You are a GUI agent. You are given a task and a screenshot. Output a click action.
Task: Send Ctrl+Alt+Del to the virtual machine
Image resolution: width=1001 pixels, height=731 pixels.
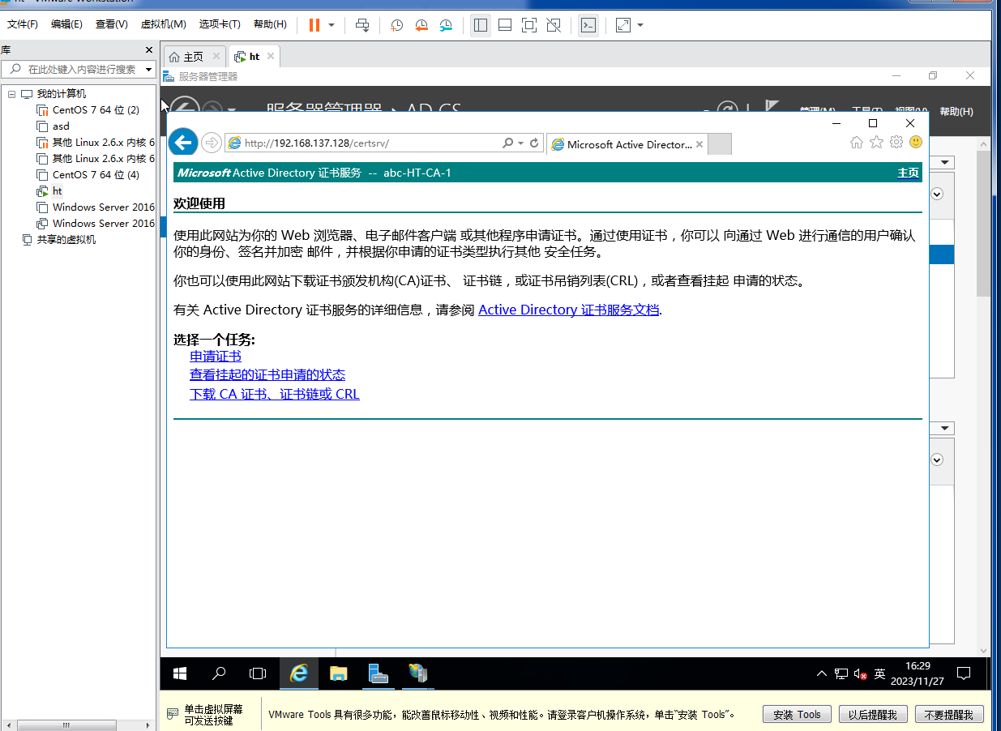(362, 25)
